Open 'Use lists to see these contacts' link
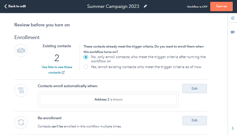This screenshot has width=237, height=135. (x=57, y=70)
